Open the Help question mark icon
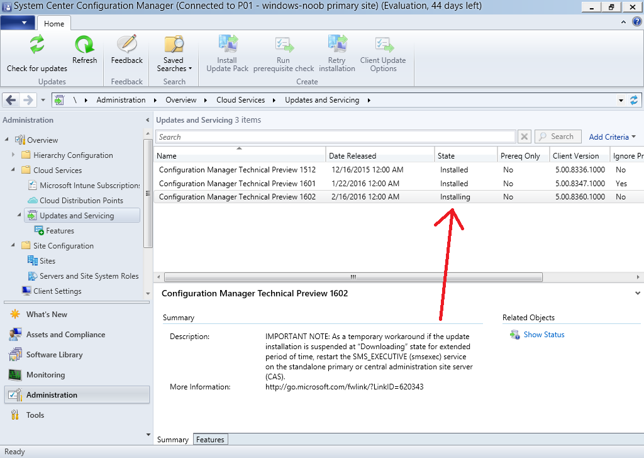This screenshot has width=644, height=458. click(636, 22)
